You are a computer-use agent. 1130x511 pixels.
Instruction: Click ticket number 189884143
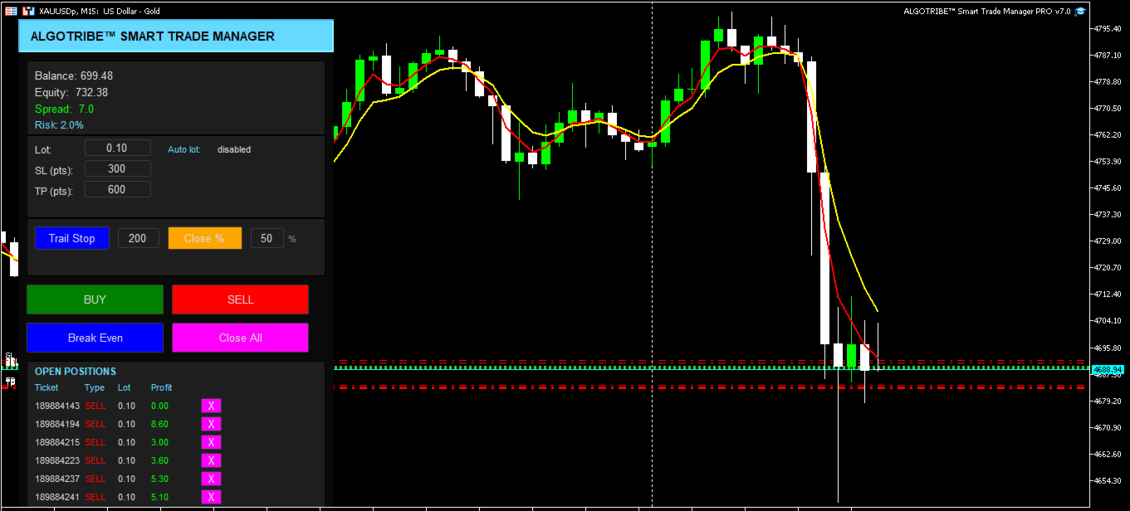coord(57,406)
